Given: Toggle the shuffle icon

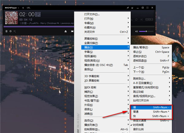Looking at the screenshot, I should 141,20.
